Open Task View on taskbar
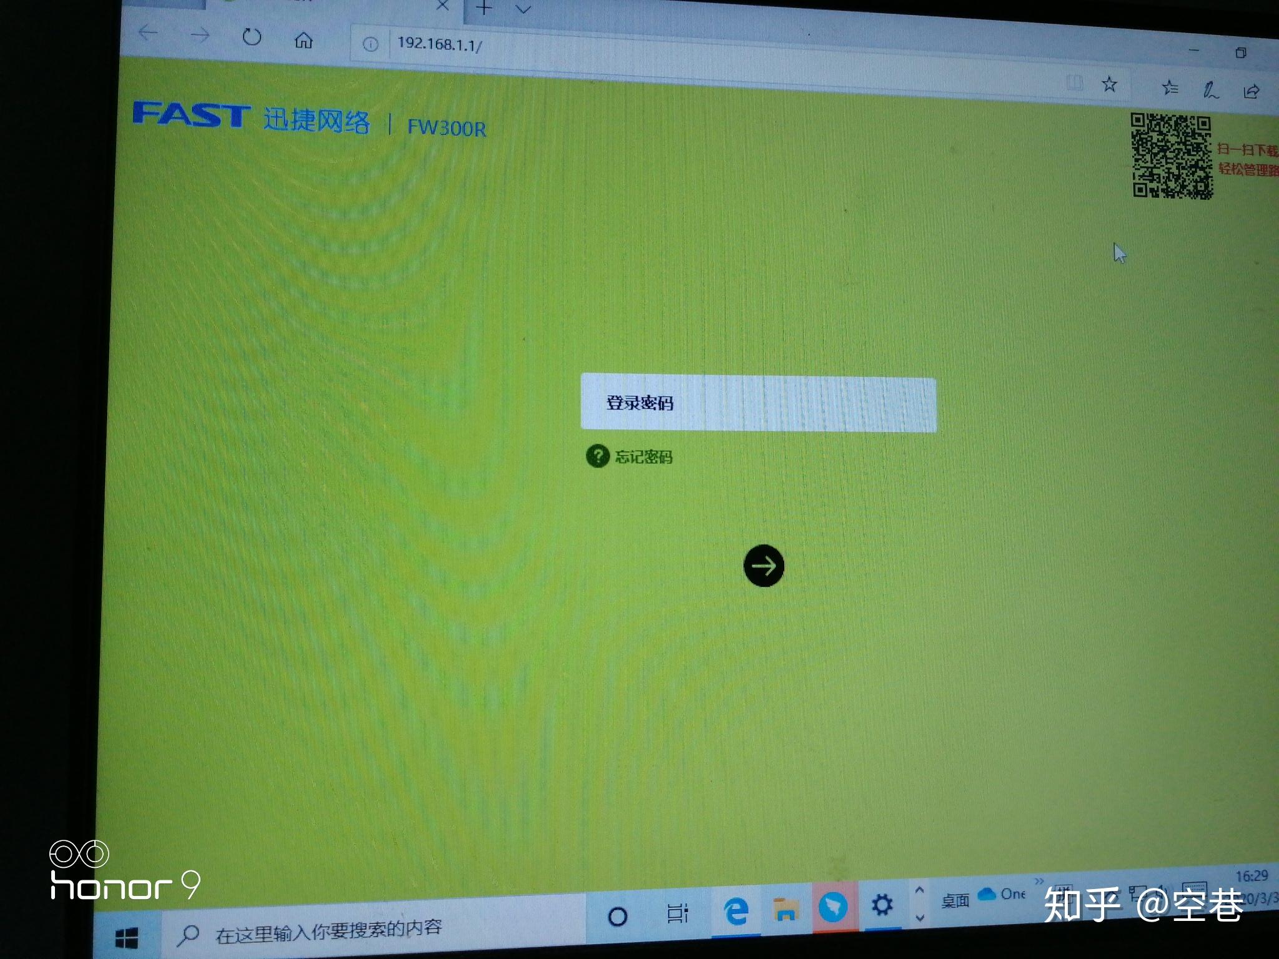The image size is (1279, 959). click(677, 913)
